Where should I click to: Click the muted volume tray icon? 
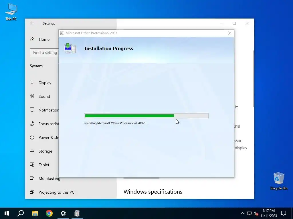(x=256, y=213)
